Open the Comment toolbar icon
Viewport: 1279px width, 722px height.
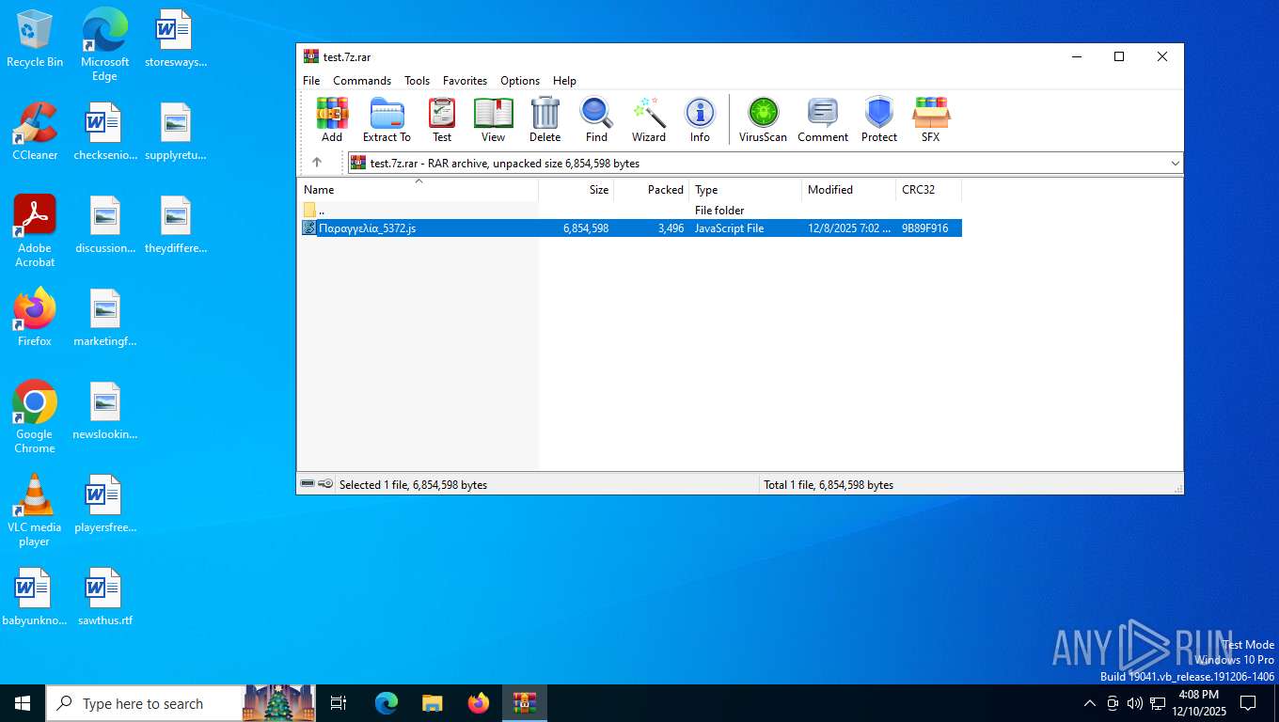pos(823,119)
